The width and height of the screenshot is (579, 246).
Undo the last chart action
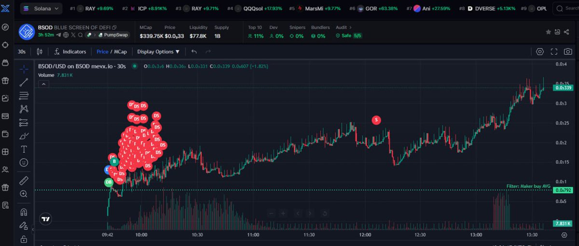pos(194,52)
